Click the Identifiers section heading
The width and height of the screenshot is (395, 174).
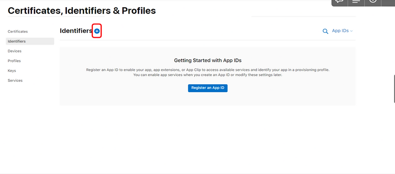pos(76,31)
